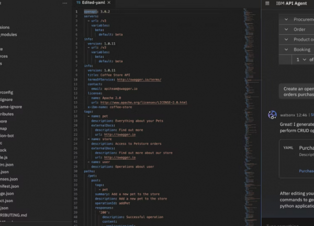
Task: Click the watsonx avatar icon
Action: click(x=272, y=115)
